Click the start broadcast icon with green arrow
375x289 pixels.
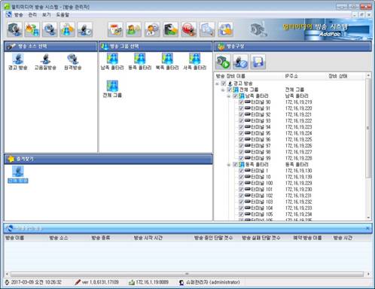(223, 62)
